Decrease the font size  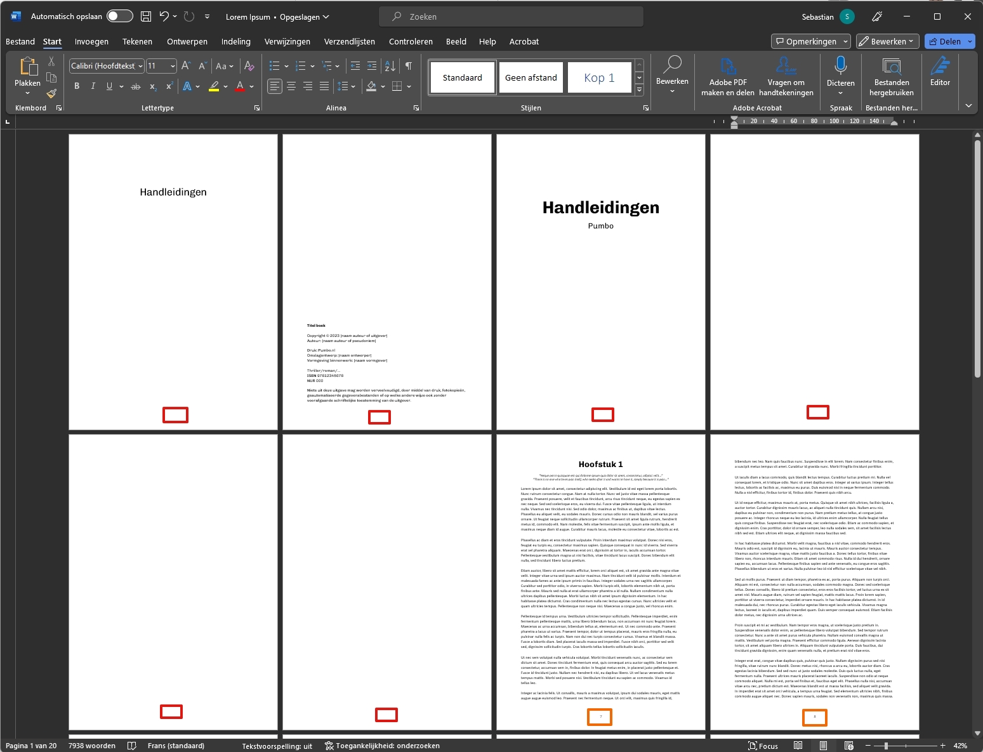point(202,65)
